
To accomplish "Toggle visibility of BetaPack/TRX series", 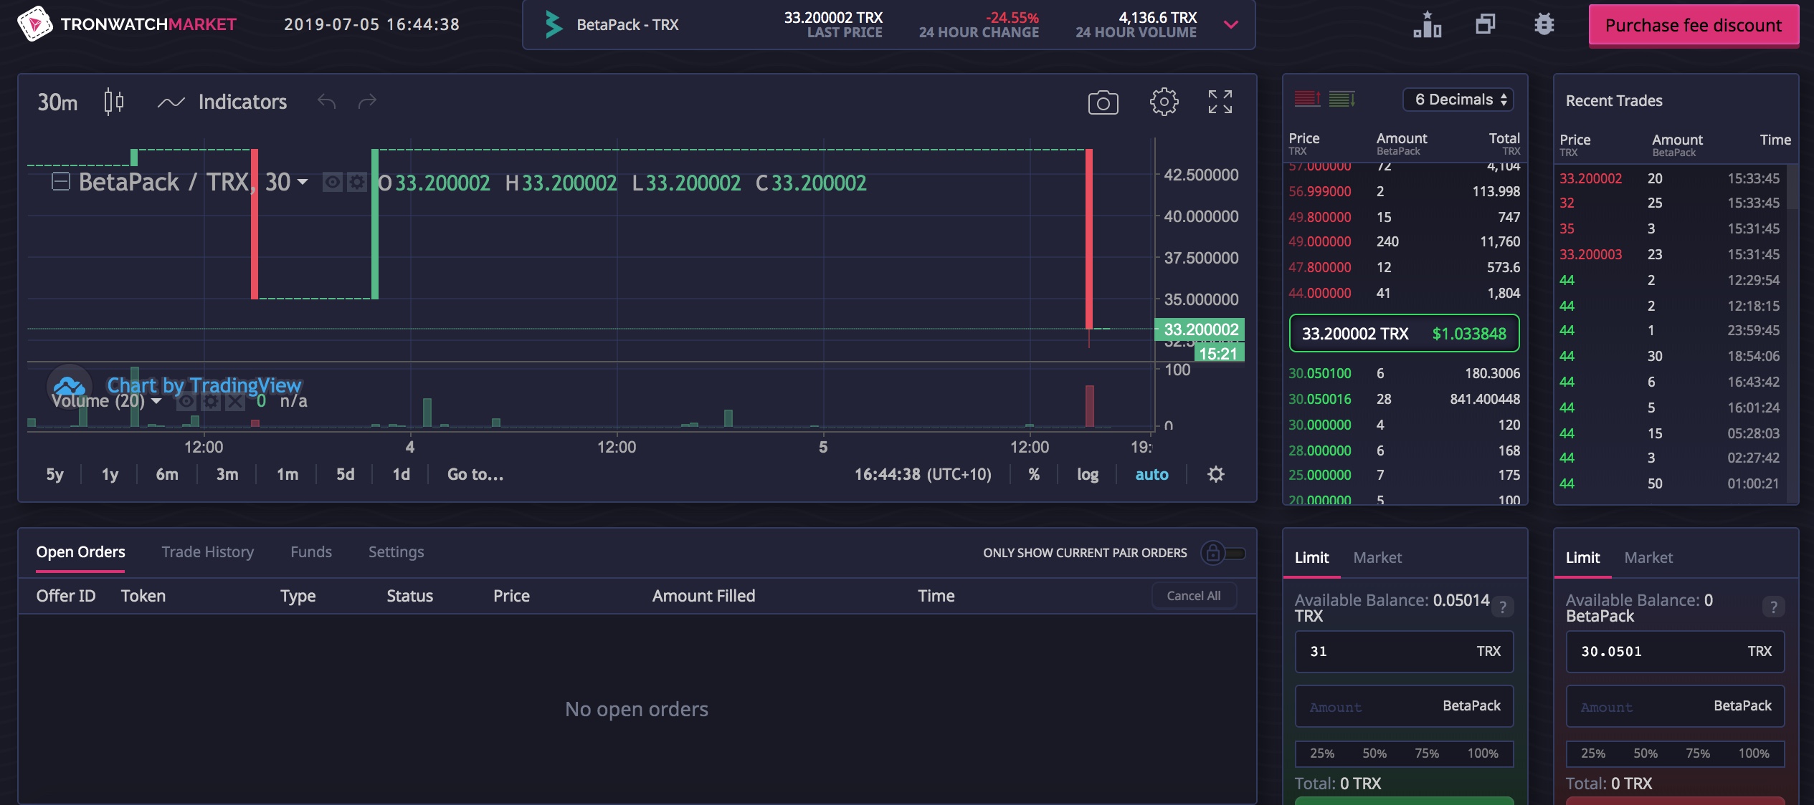I will (x=332, y=183).
